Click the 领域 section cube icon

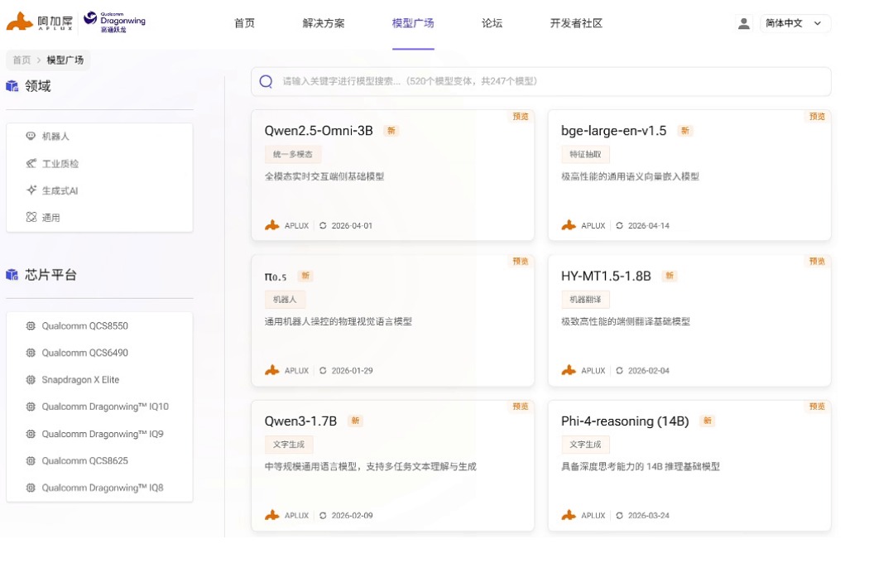pyautogui.click(x=12, y=86)
